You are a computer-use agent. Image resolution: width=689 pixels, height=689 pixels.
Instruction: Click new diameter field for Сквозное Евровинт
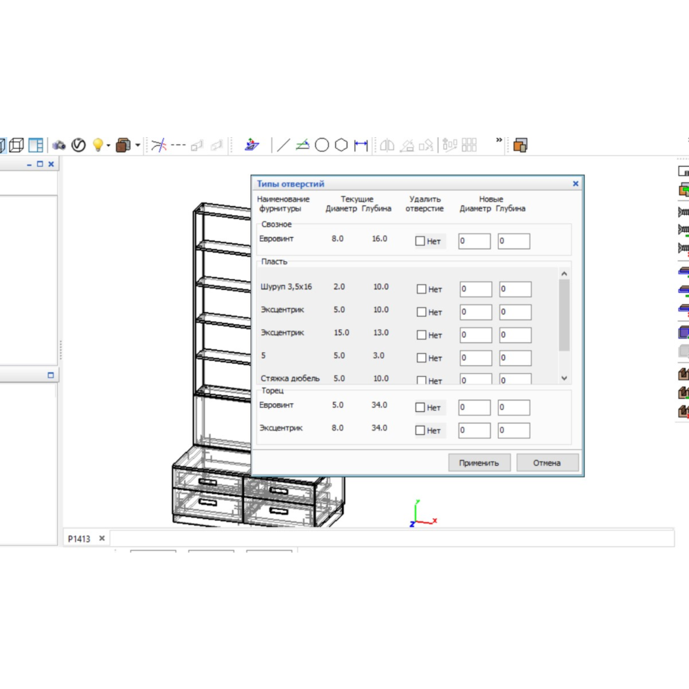click(474, 241)
